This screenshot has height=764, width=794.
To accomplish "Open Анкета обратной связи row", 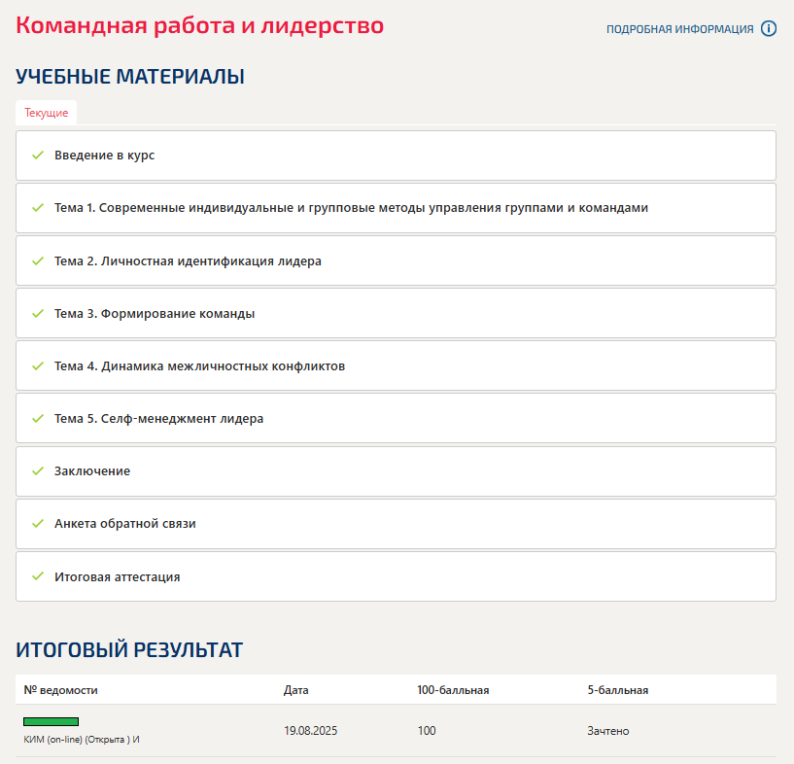I will pyautogui.click(x=396, y=524).
